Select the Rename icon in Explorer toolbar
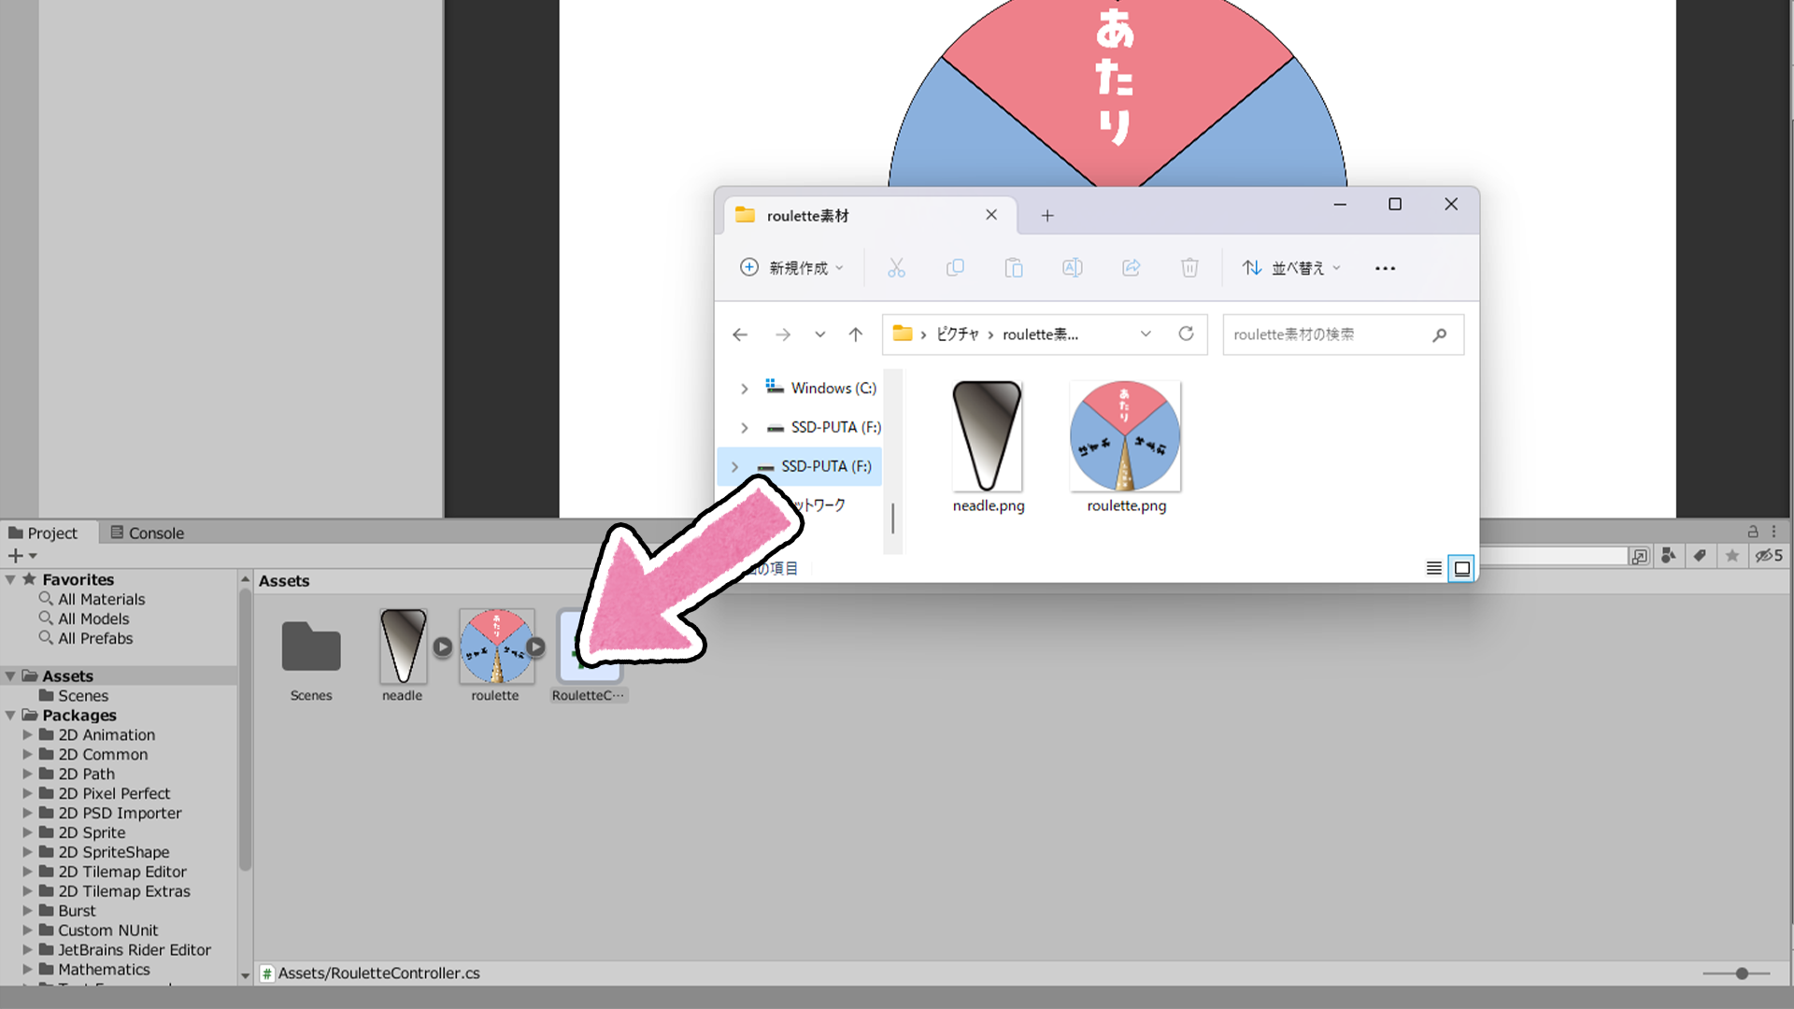 point(1072,268)
